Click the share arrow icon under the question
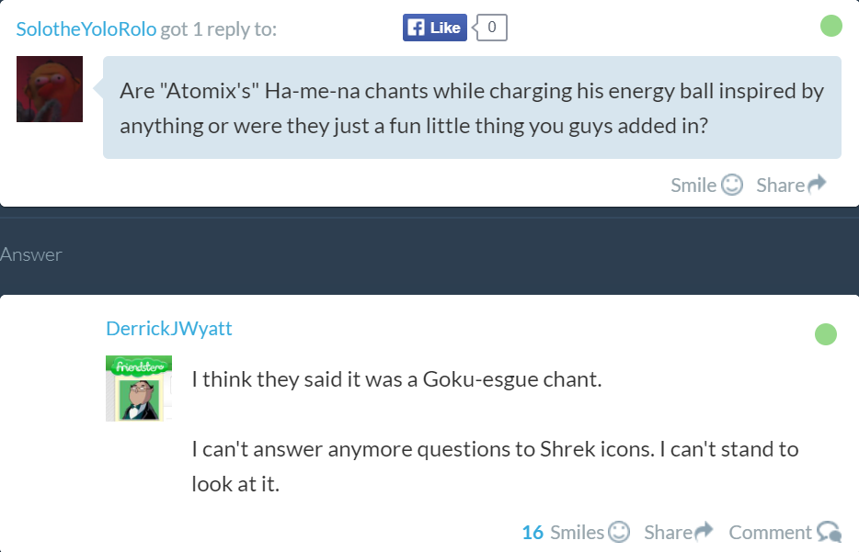The image size is (859, 552). 817,186
